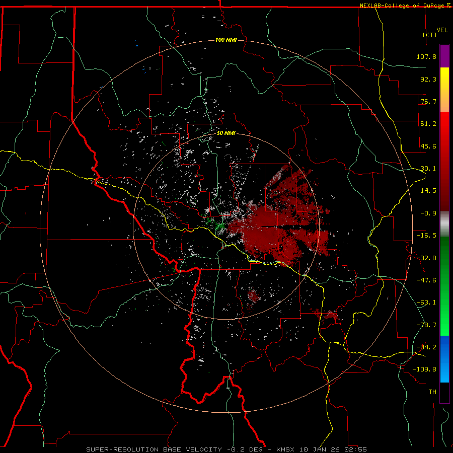Select the -0.9 legend value
The height and width of the screenshot is (453, 453).
point(428,213)
